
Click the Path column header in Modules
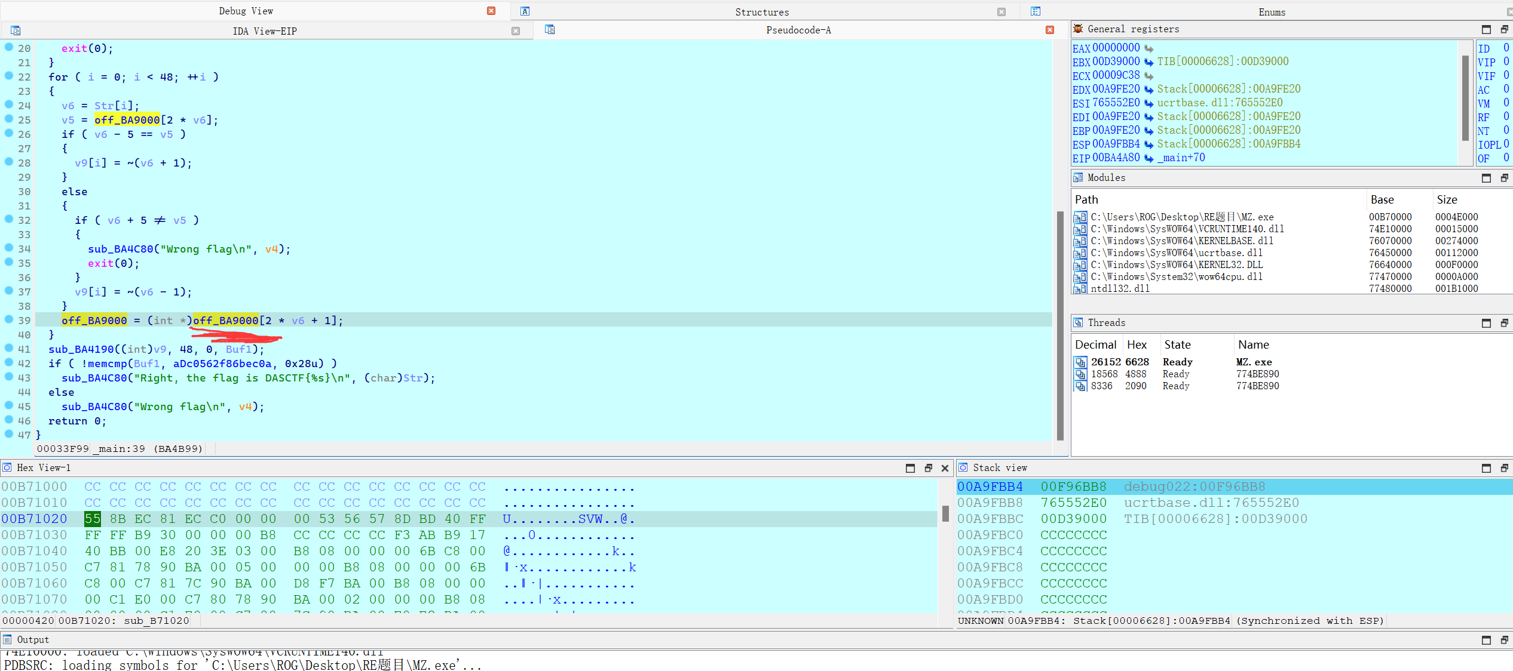[x=1219, y=199]
